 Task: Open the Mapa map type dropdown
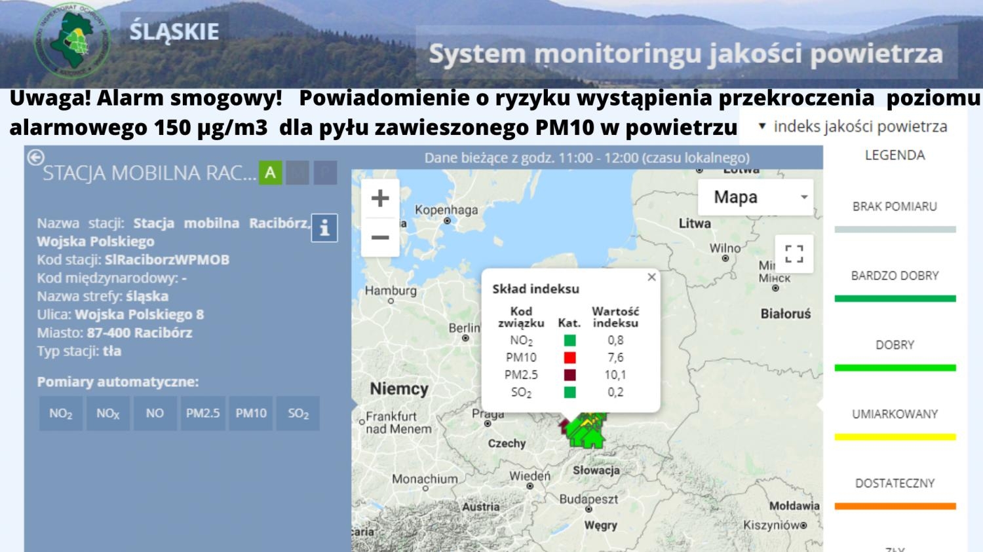pyautogui.click(x=755, y=197)
